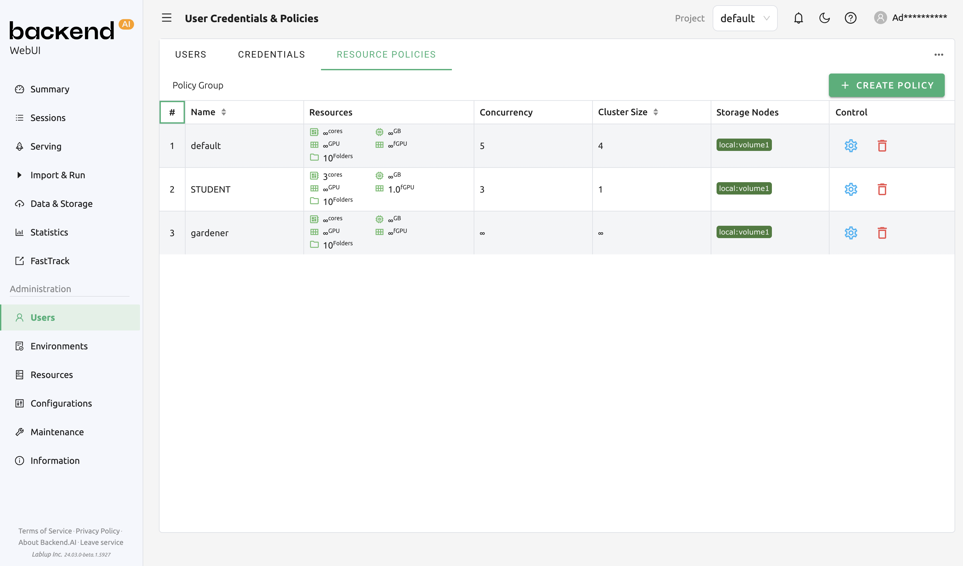Viewport: 963px width, 566px height.
Task: Open the help question mark icon
Action: tap(850, 18)
